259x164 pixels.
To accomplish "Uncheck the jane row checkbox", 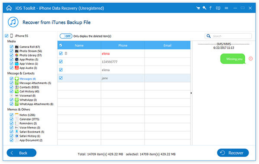I will click(x=61, y=78).
